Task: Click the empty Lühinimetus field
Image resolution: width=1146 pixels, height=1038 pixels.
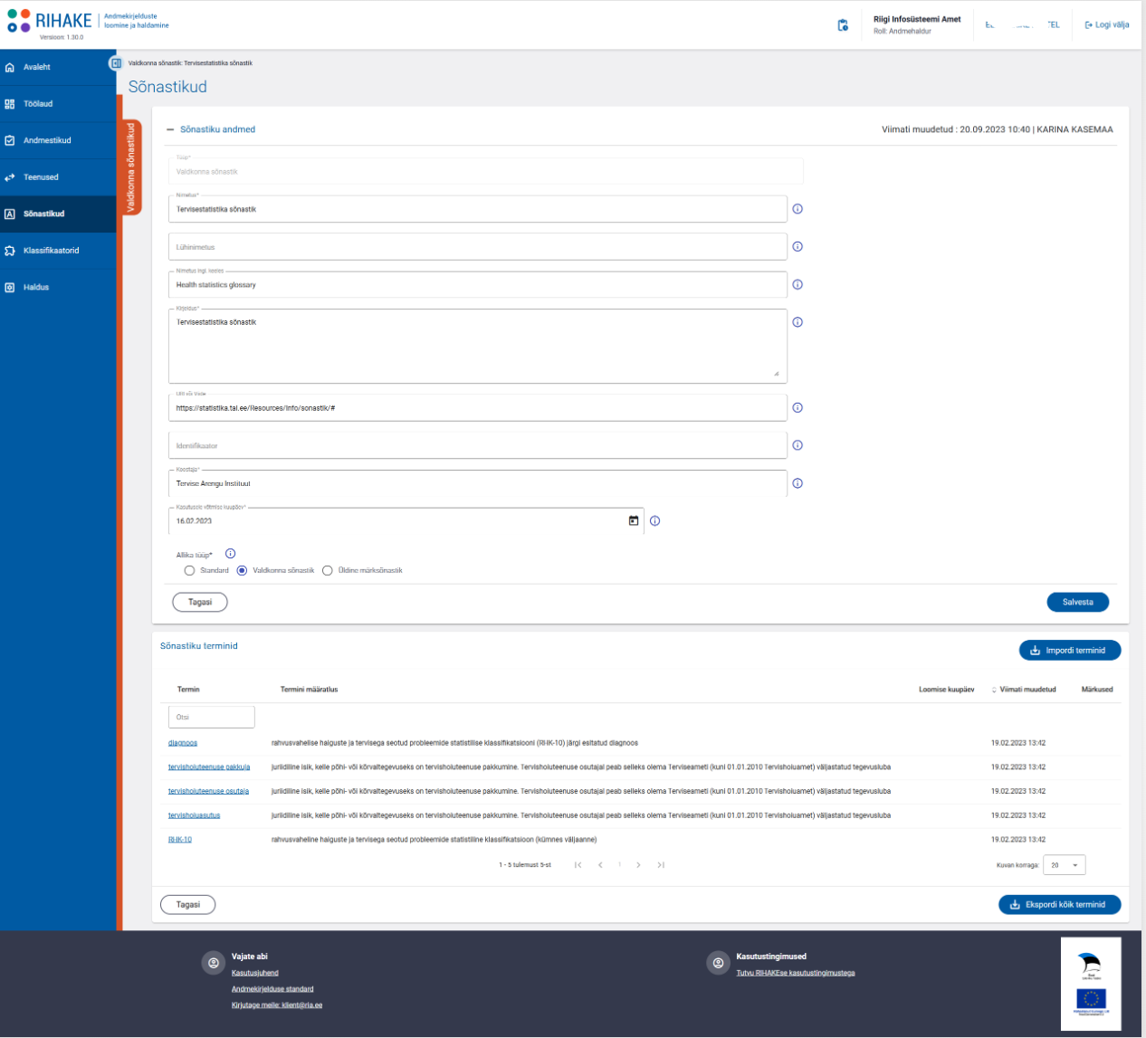Action: point(478,247)
